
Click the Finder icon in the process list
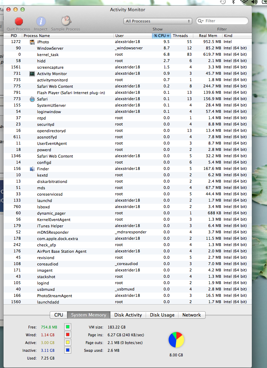click(x=32, y=168)
